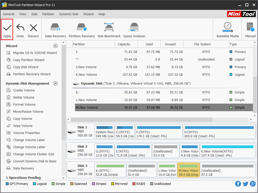The width and height of the screenshot is (258, 193).
Task: Choose Change Volume Label
Action: point(26,140)
